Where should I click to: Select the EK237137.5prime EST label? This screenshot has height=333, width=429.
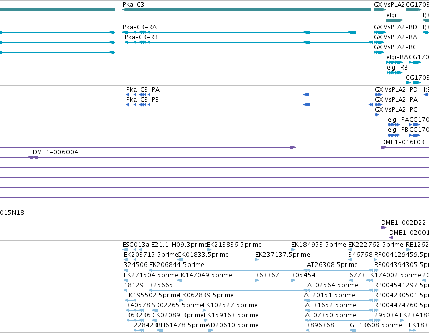click(282, 255)
